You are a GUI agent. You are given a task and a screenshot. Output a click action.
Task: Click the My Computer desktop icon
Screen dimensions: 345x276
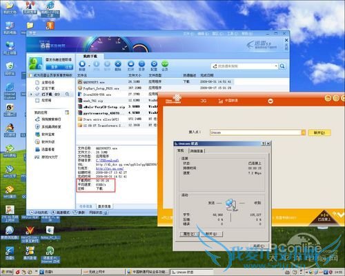coord(10,26)
